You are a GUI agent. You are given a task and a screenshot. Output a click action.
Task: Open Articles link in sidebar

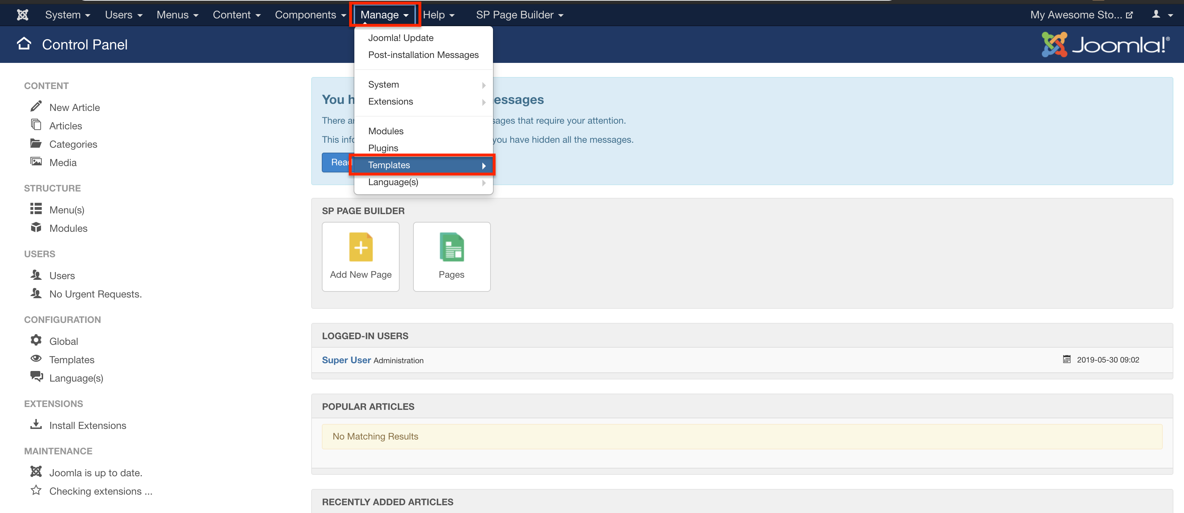(x=66, y=125)
